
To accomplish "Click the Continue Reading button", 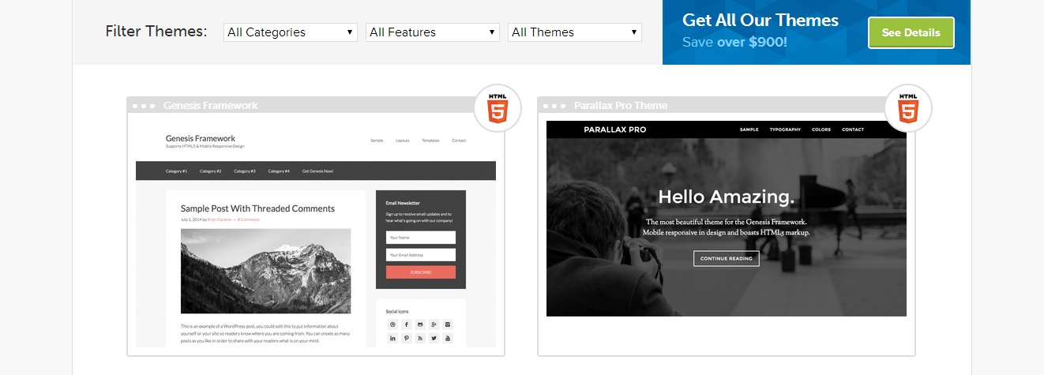I will (727, 258).
